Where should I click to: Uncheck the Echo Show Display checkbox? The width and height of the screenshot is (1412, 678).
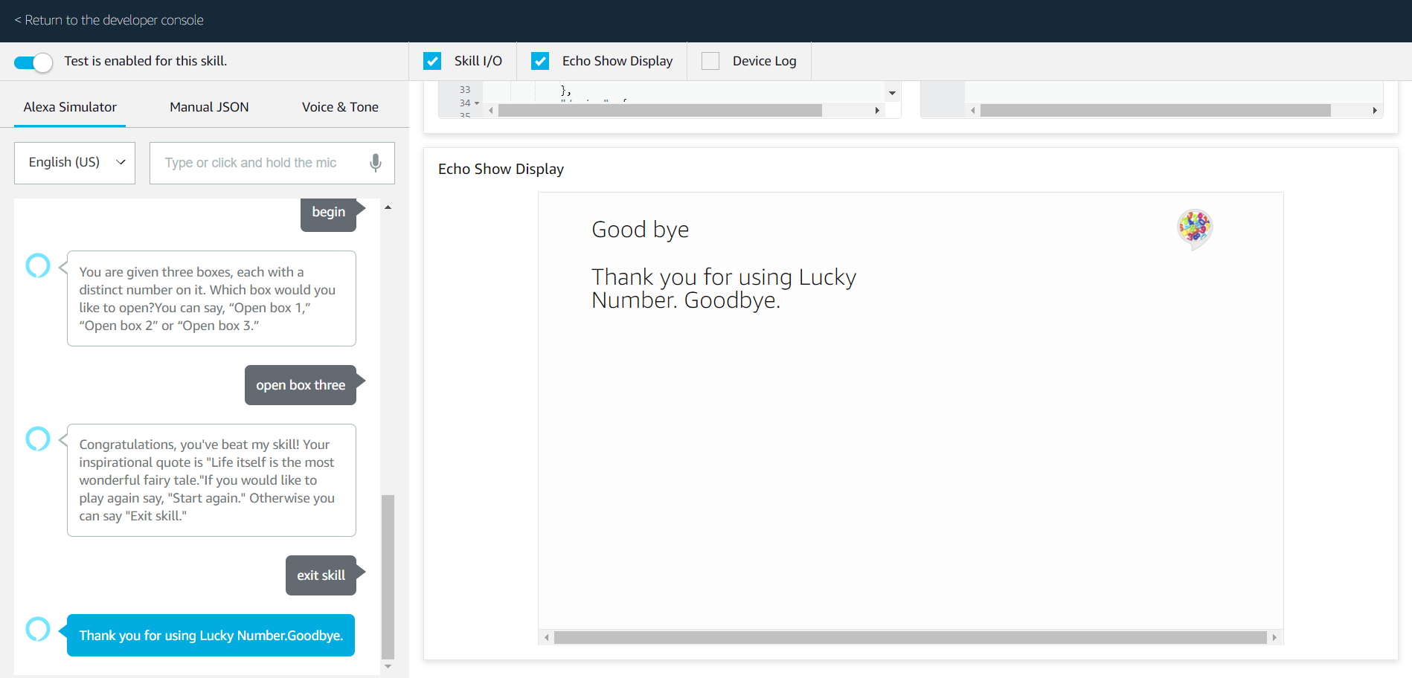point(540,61)
